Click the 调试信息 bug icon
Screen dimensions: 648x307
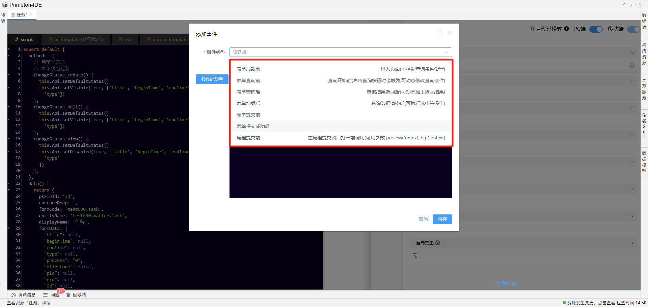(x=13, y=295)
